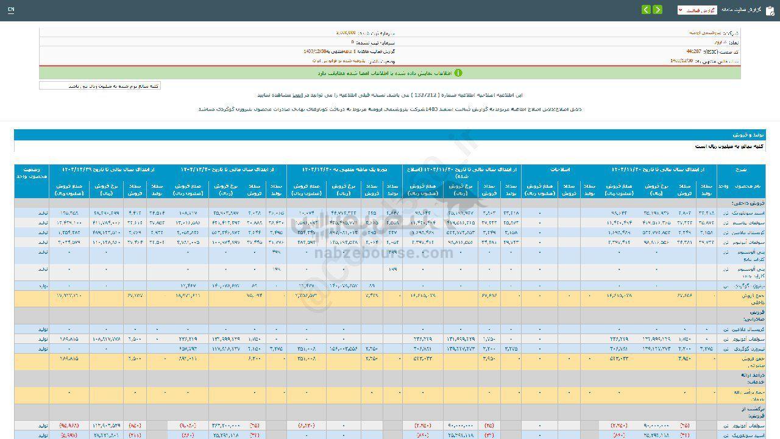Go to previous report with left green arrow

pyautogui.click(x=647, y=10)
